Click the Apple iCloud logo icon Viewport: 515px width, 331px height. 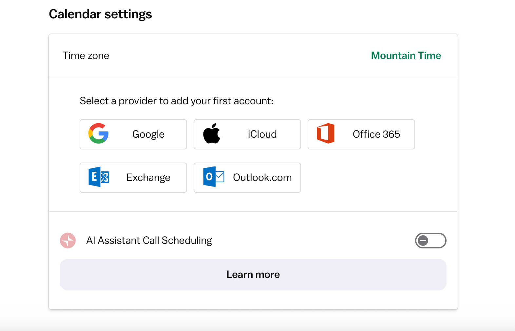[x=212, y=133]
